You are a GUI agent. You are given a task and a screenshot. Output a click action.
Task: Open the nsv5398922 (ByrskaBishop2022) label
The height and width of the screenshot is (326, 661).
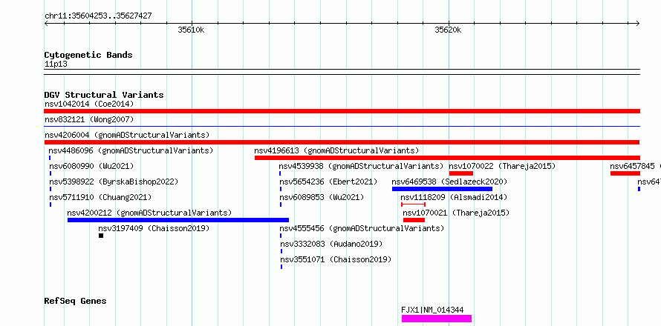(114, 182)
